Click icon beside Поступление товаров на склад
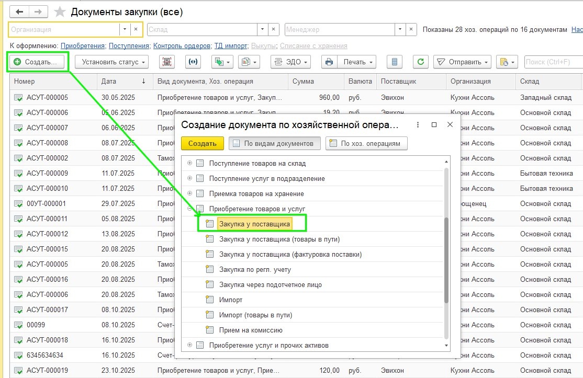The height and width of the screenshot is (378, 583). (x=200, y=163)
